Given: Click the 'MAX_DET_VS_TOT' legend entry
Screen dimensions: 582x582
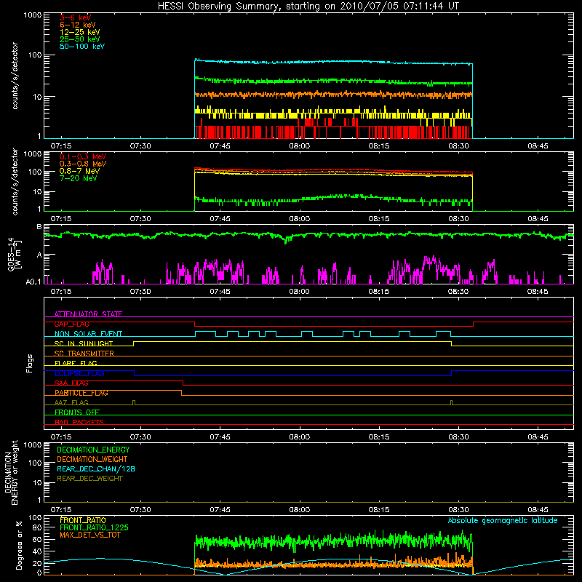Looking at the screenshot, I should click(90, 535).
